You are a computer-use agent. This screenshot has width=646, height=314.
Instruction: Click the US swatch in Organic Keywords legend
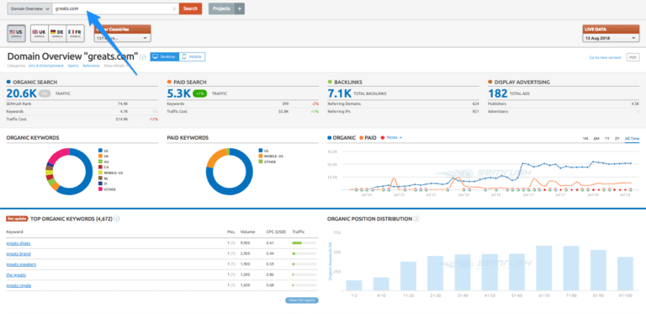coord(100,151)
